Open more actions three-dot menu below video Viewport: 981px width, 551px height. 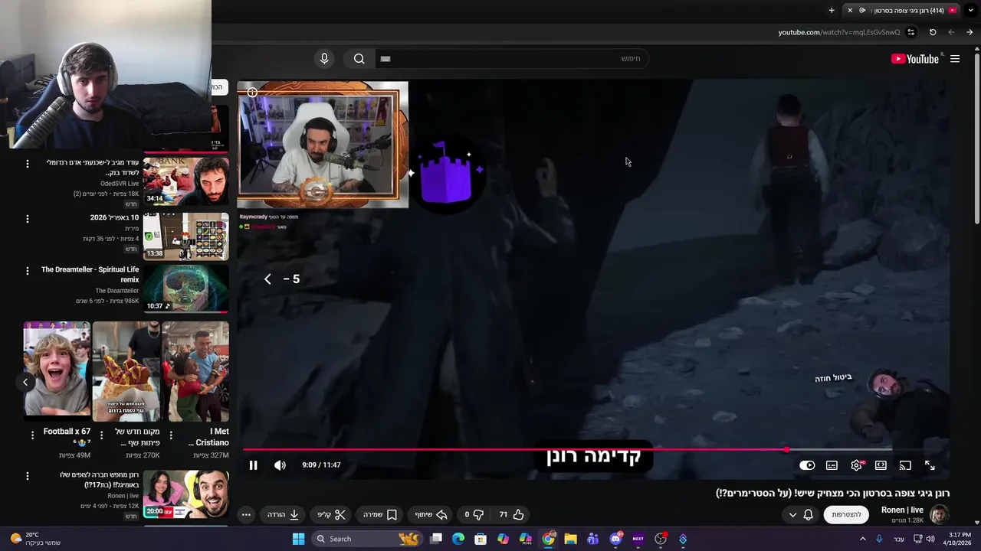(x=246, y=514)
